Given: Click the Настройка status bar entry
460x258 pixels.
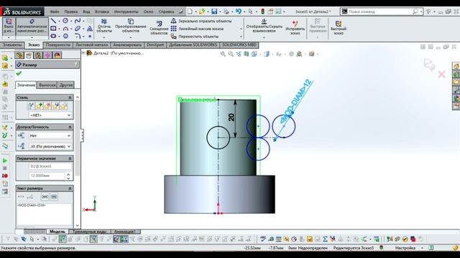Looking at the screenshot, I should click(x=405, y=248).
